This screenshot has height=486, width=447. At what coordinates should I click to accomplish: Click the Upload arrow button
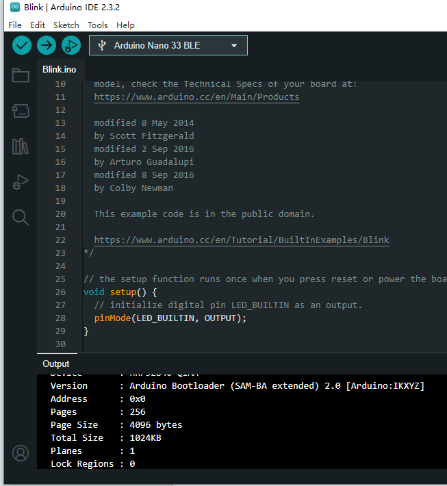click(47, 45)
